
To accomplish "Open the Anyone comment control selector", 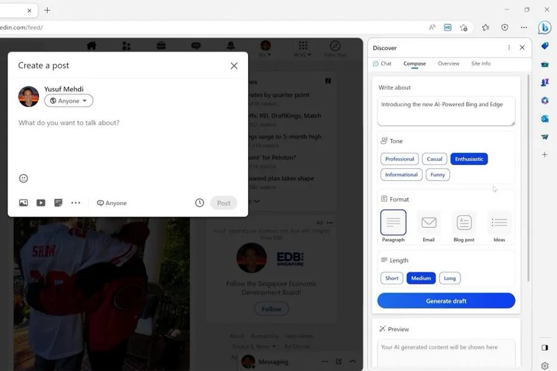I will pyautogui.click(x=112, y=203).
